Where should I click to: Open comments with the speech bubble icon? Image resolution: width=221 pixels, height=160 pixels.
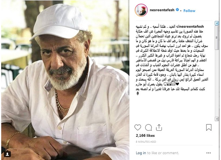148,128
